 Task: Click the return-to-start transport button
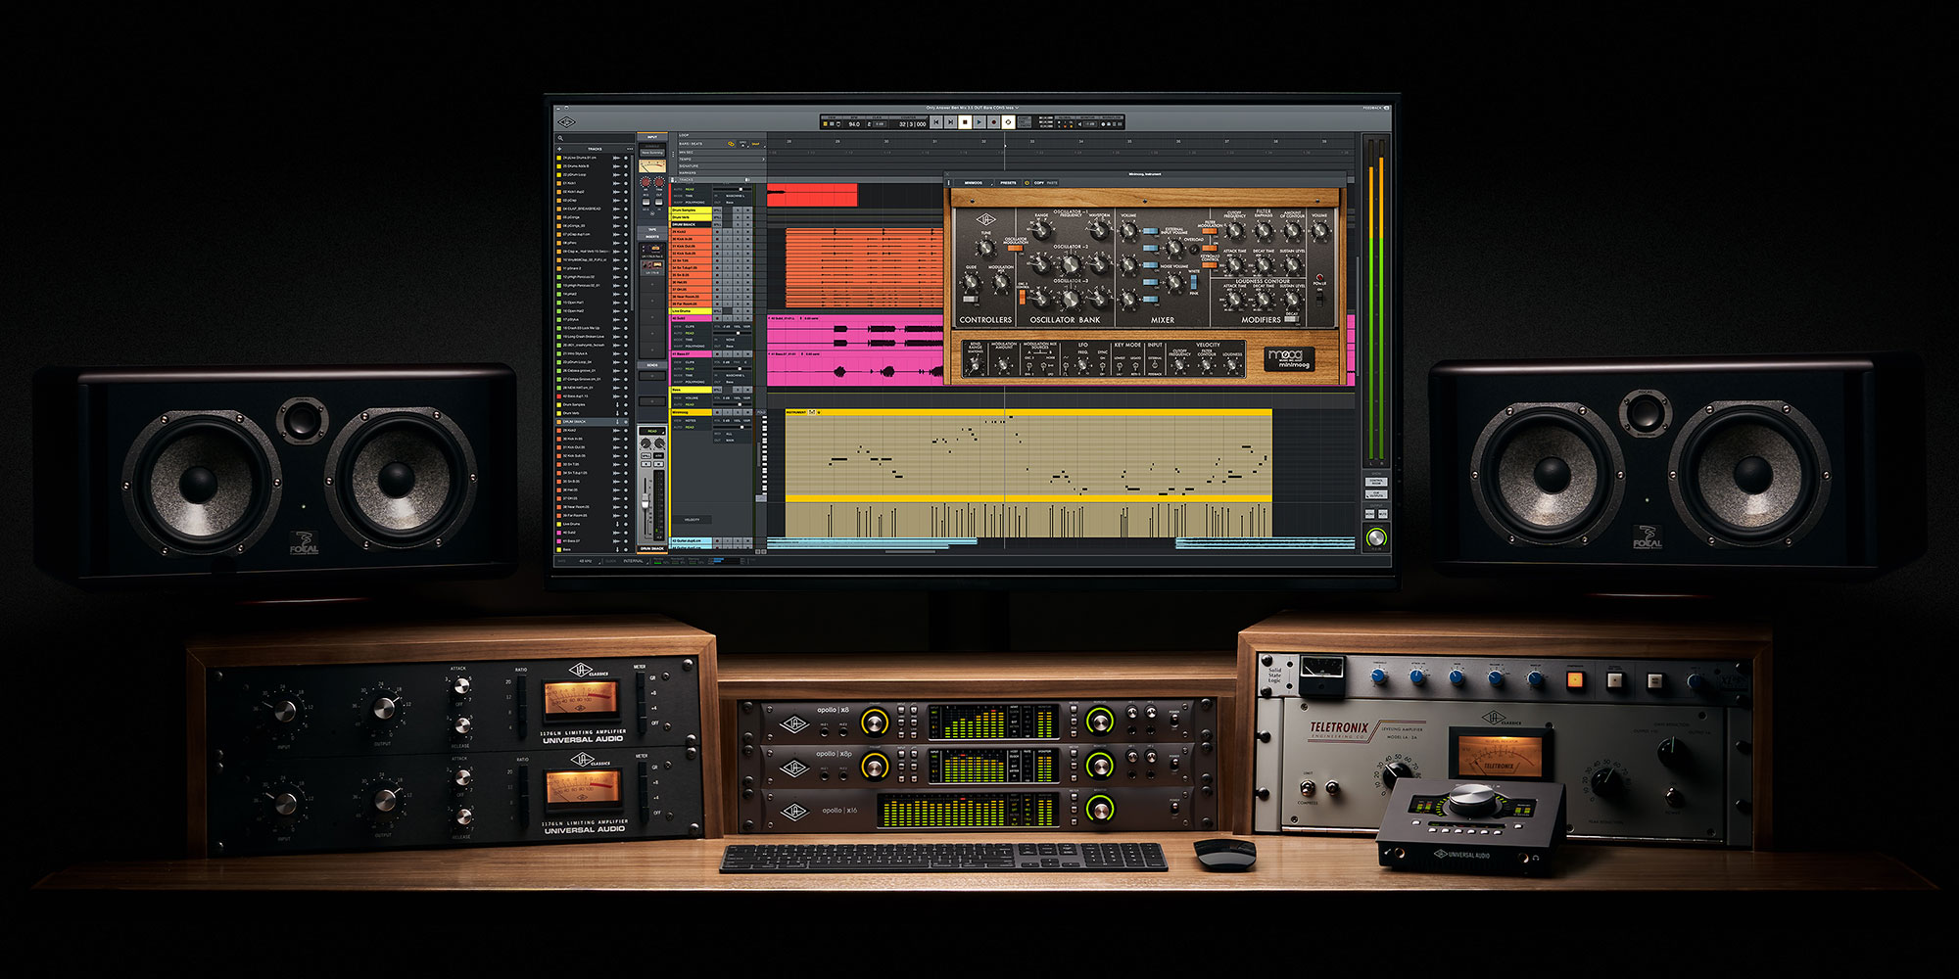tap(936, 122)
